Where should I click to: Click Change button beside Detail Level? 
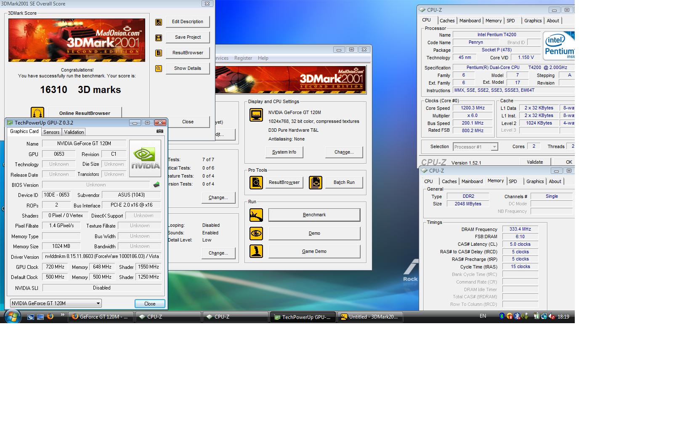[x=218, y=253]
